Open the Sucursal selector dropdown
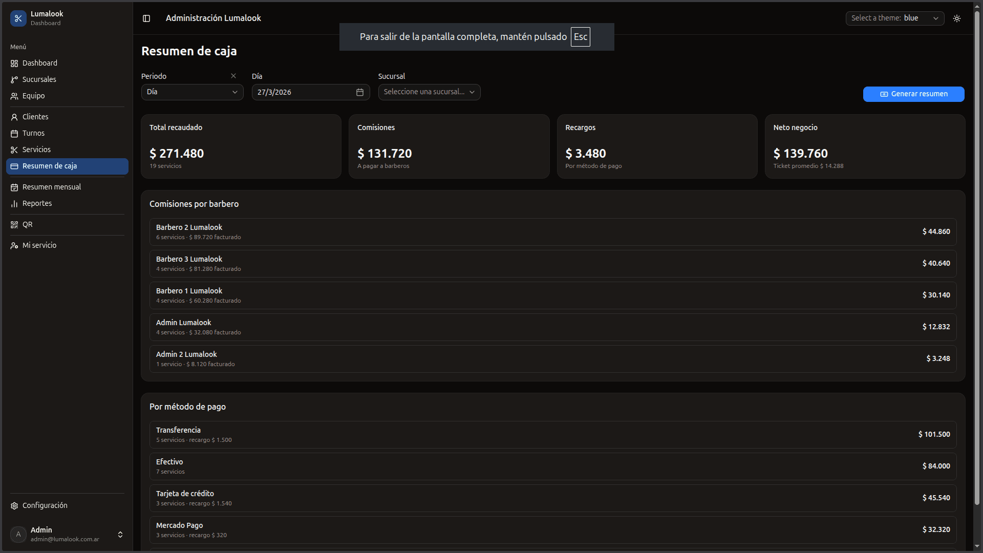This screenshot has height=553, width=983. point(430,92)
